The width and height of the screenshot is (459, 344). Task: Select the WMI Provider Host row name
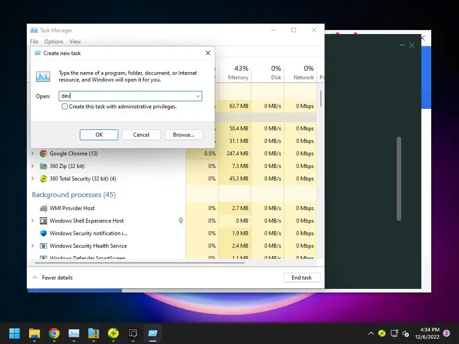72,208
